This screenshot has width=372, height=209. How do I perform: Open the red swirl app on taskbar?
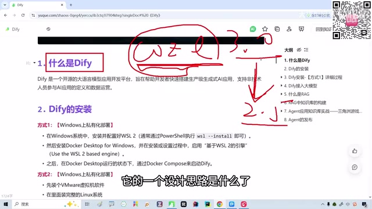(x=244, y=204)
